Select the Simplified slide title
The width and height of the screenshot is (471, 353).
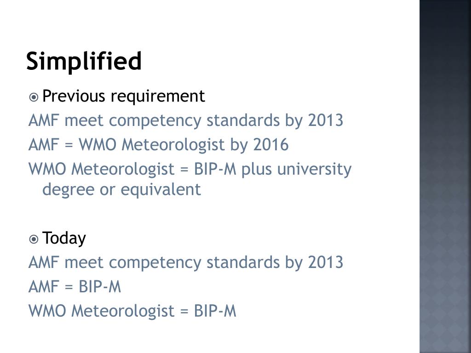pyautogui.click(x=84, y=61)
